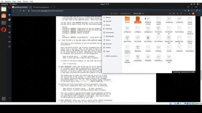Select the lhea-fixpfiles file

pyautogui.click(x=127, y=59)
